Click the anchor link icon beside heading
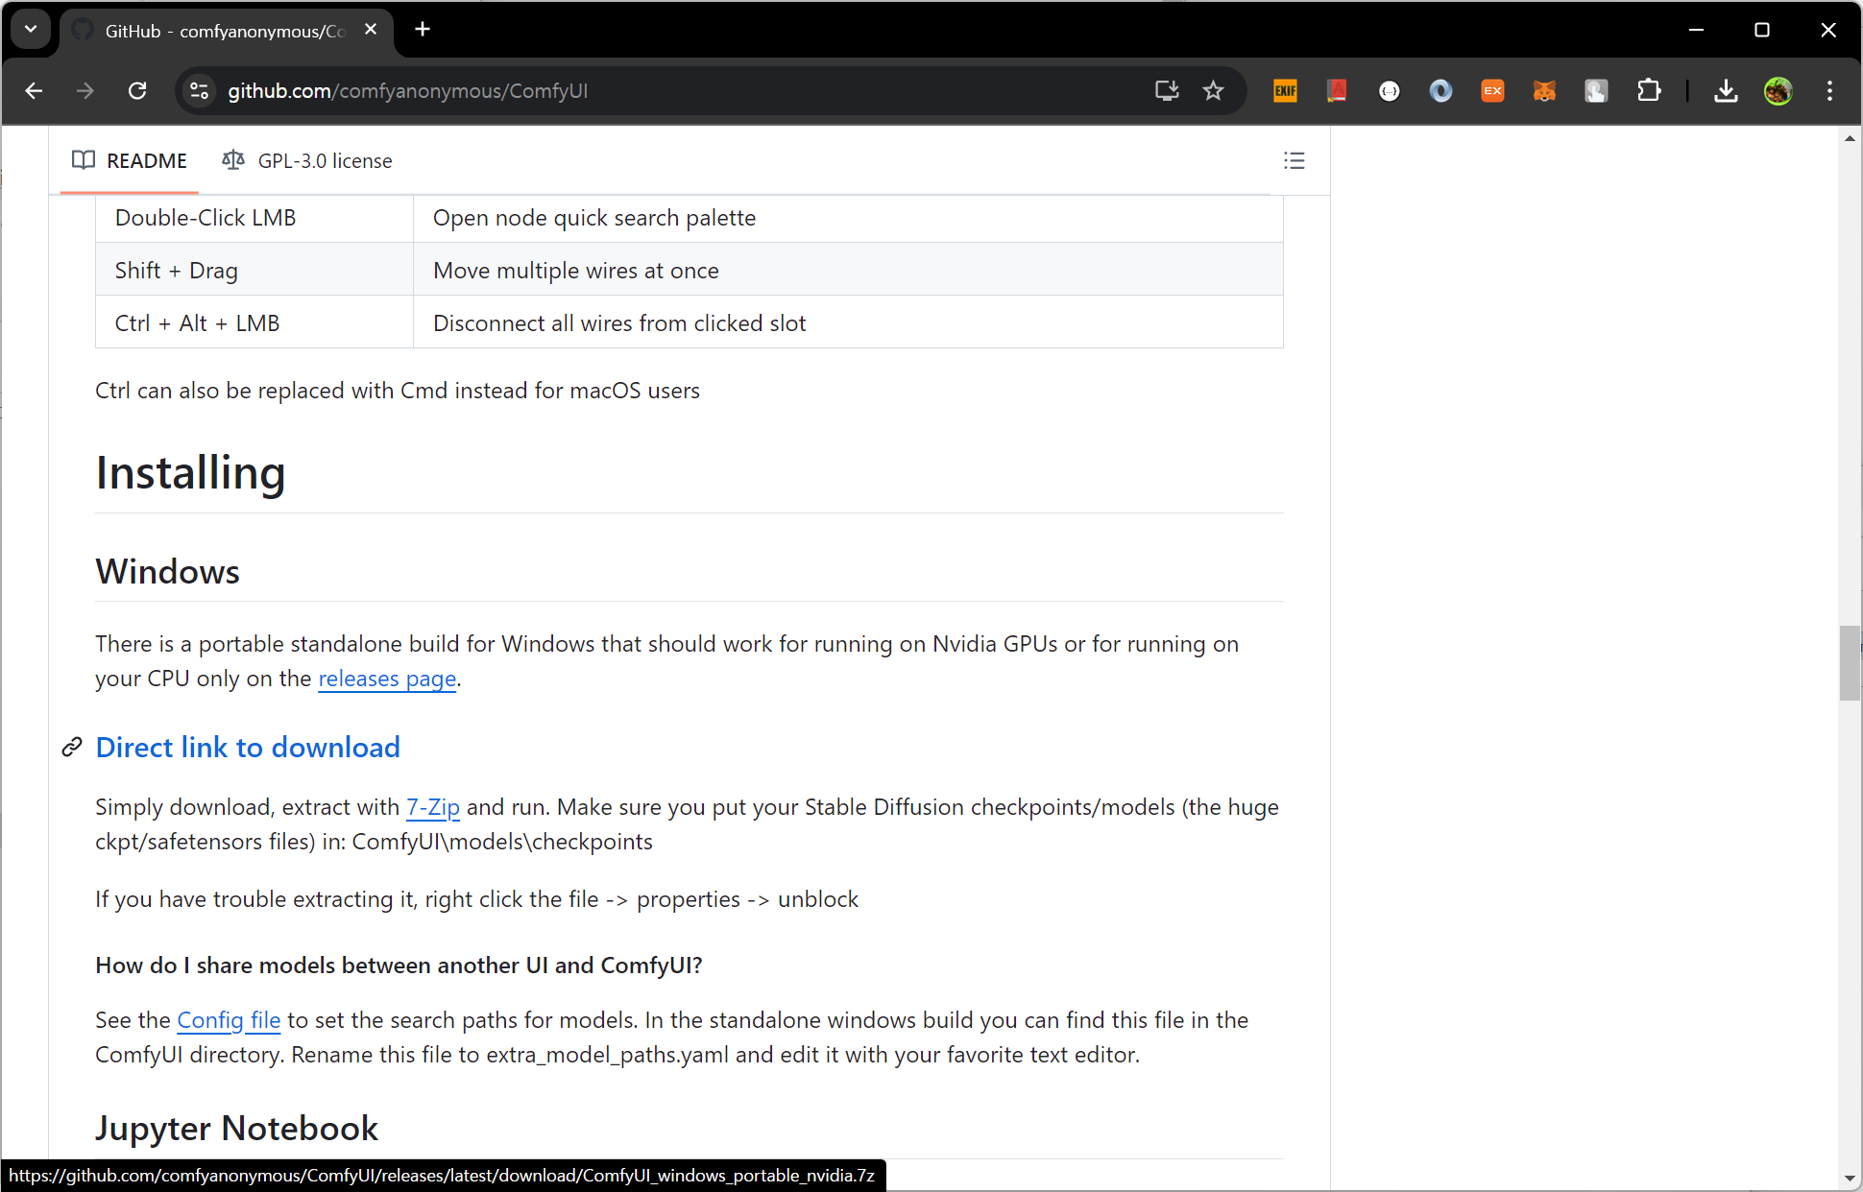The width and height of the screenshot is (1863, 1192). (72, 747)
